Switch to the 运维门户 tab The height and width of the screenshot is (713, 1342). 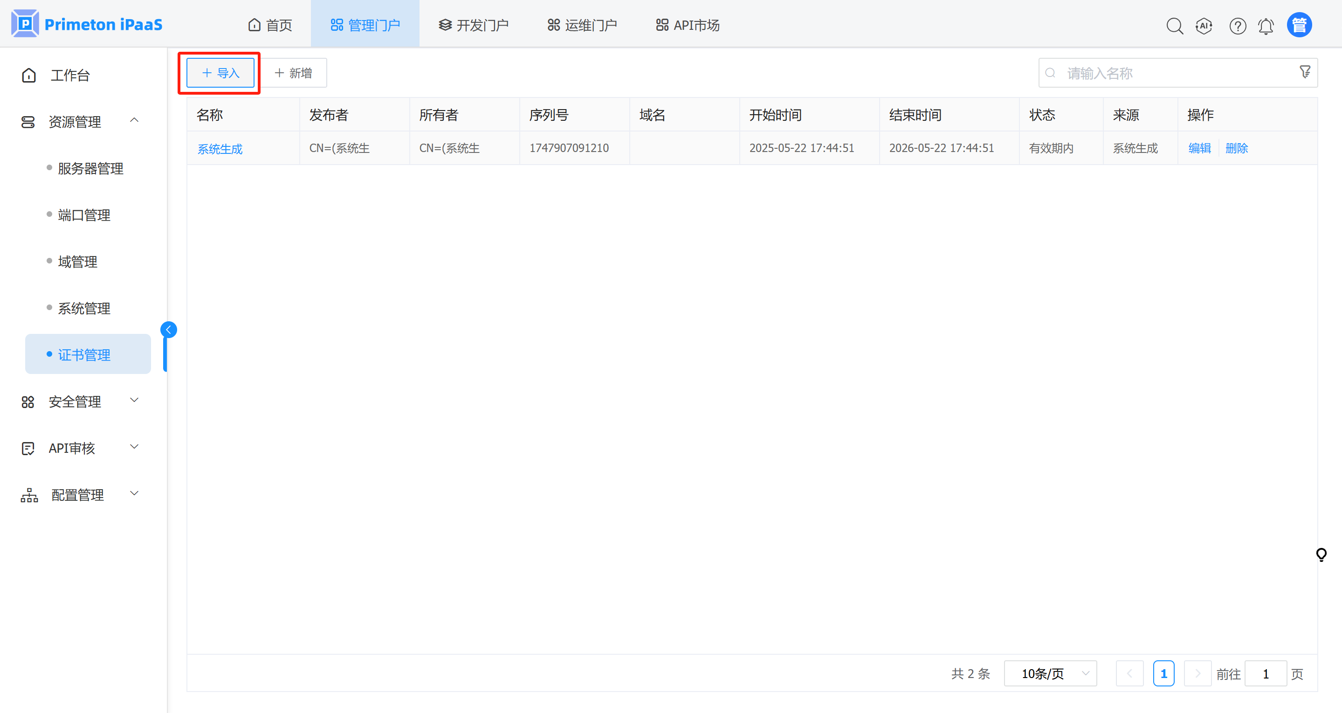tap(582, 25)
